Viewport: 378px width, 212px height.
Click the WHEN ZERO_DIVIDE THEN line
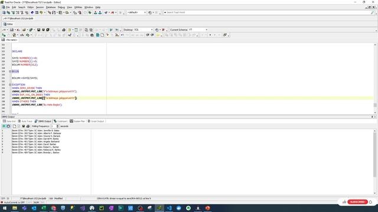[27, 88]
